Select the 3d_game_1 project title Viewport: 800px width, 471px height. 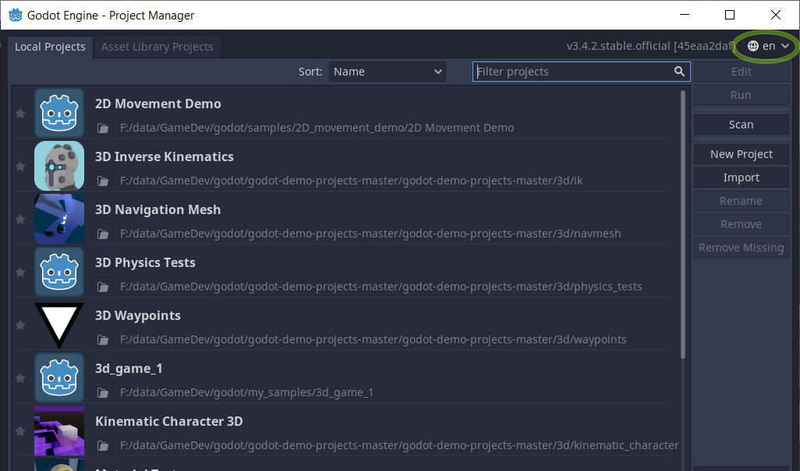(x=129, y=369)
